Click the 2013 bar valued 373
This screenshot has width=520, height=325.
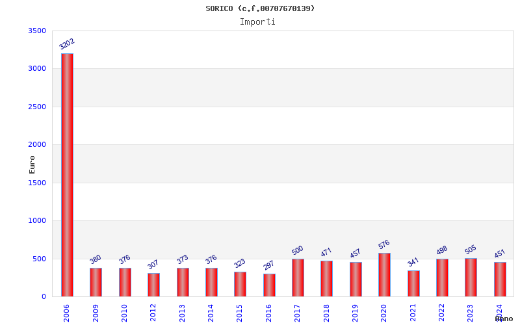pos(183,282)
